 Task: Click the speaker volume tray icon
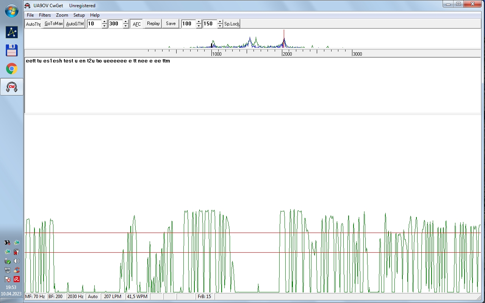point(17,261)
